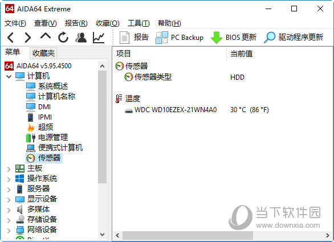Click horizontal scrollbar right arrow

(328, 235)
